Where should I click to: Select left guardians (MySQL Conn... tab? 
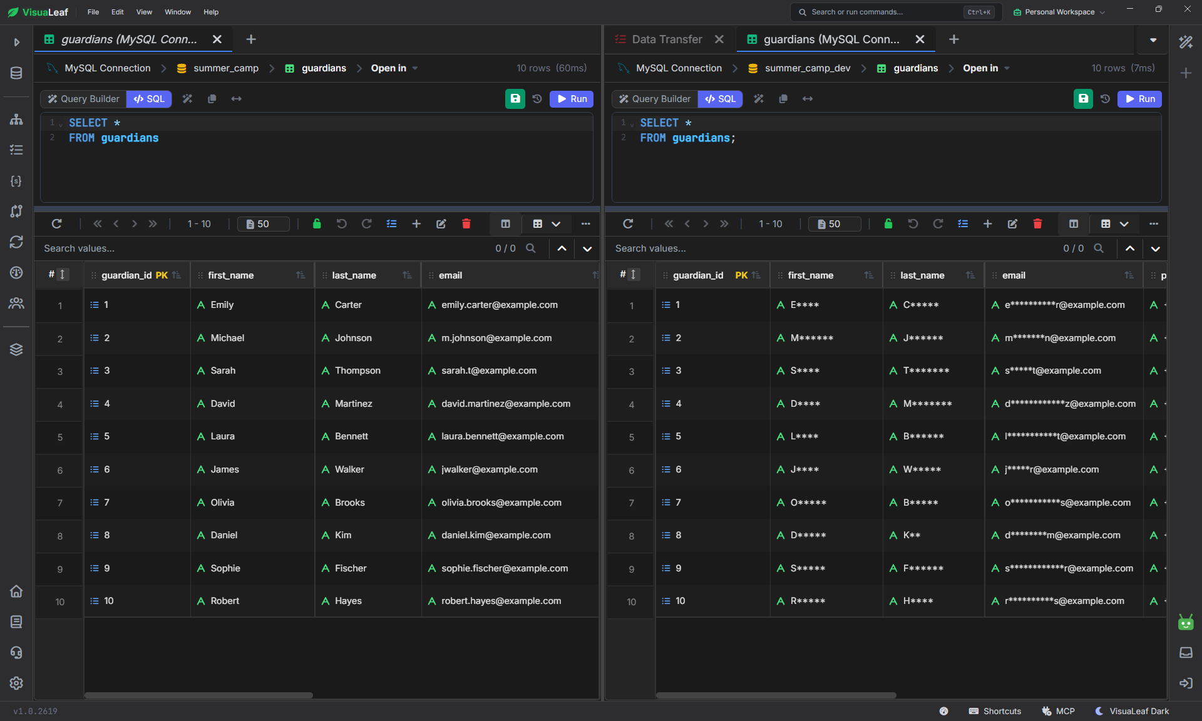pyautogui.click(x=129, y=39)
